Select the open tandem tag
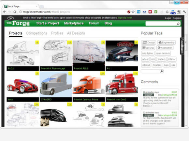Screen dimensions: 189x141 pos(163,53)
